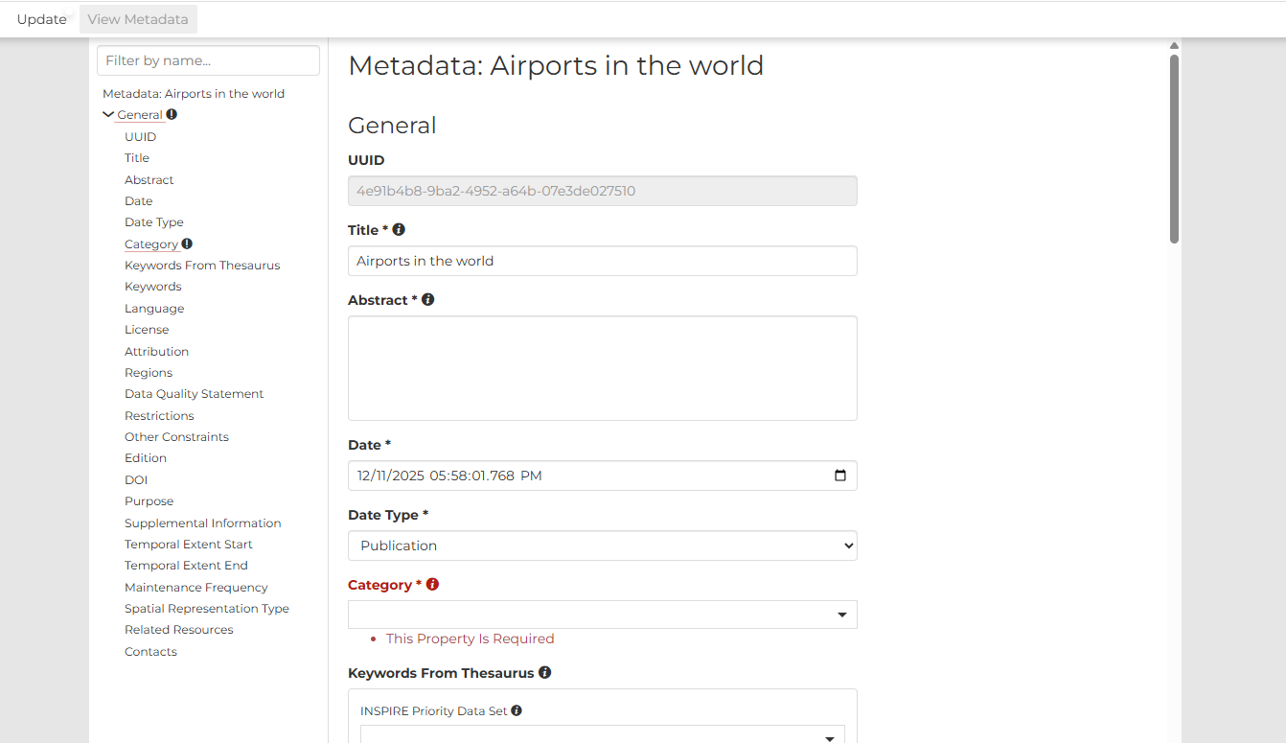Open the calendar picker in Date field

click(840, 476)
